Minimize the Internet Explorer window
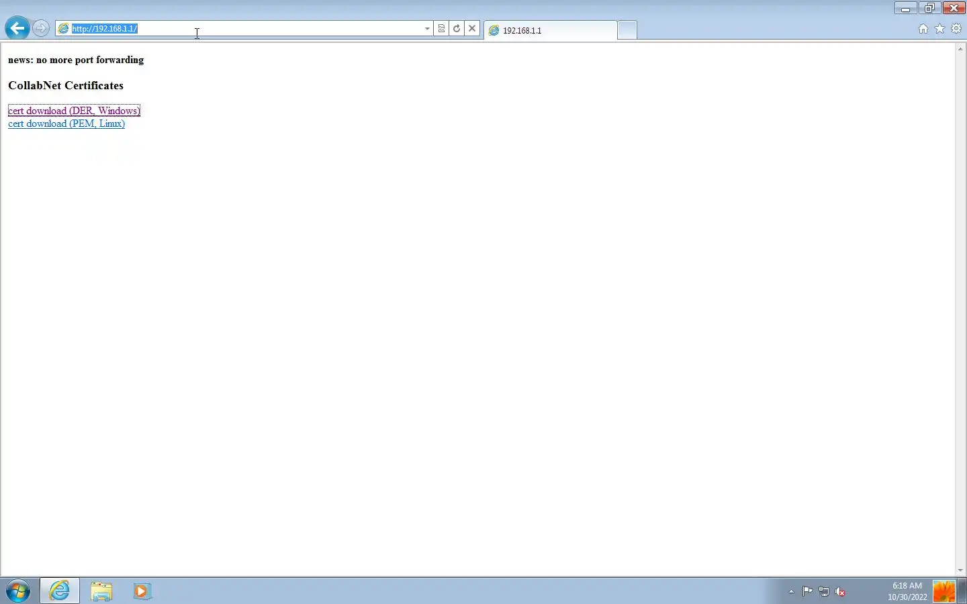 click(x=905, y=8)
